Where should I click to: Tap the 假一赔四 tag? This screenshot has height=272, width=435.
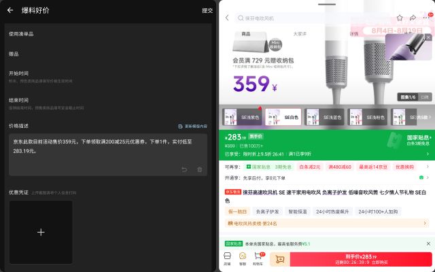[237, 211]
